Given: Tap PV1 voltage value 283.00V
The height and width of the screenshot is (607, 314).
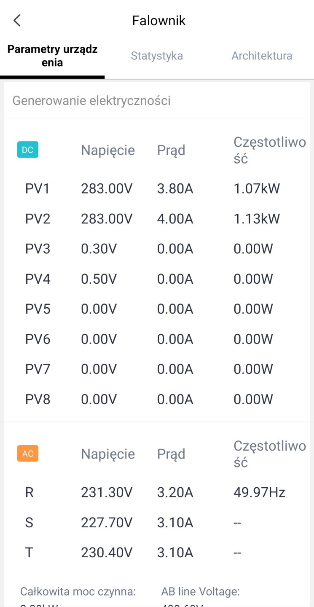Looking at the screenshot, I should (107, 188).
